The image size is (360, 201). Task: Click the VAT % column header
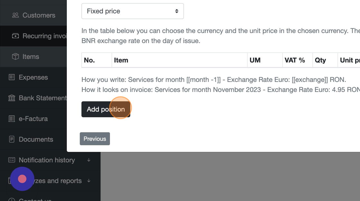295,60
